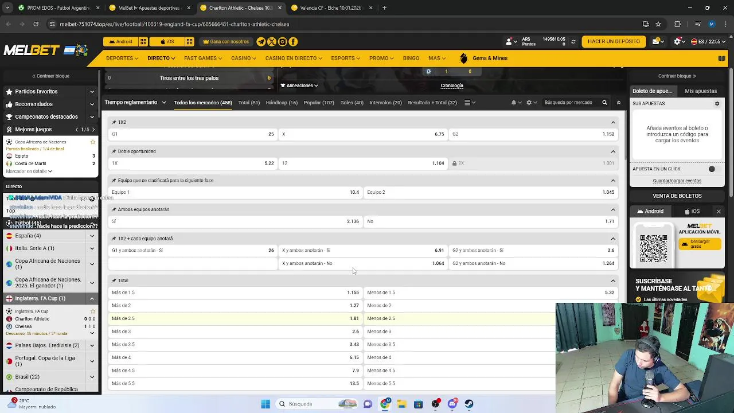Focus the Windows taskbar Búsqueda box
This screenshot has width=734, height=413.
click(x=317, y=404)
